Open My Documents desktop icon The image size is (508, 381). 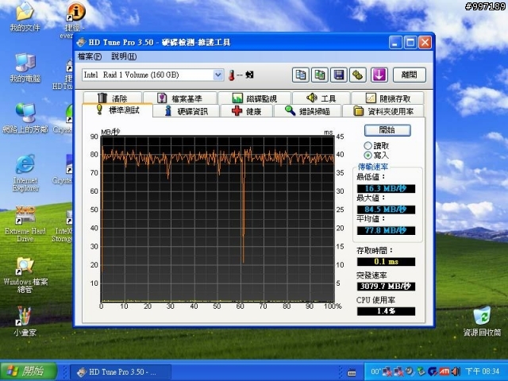click(25, 18)
